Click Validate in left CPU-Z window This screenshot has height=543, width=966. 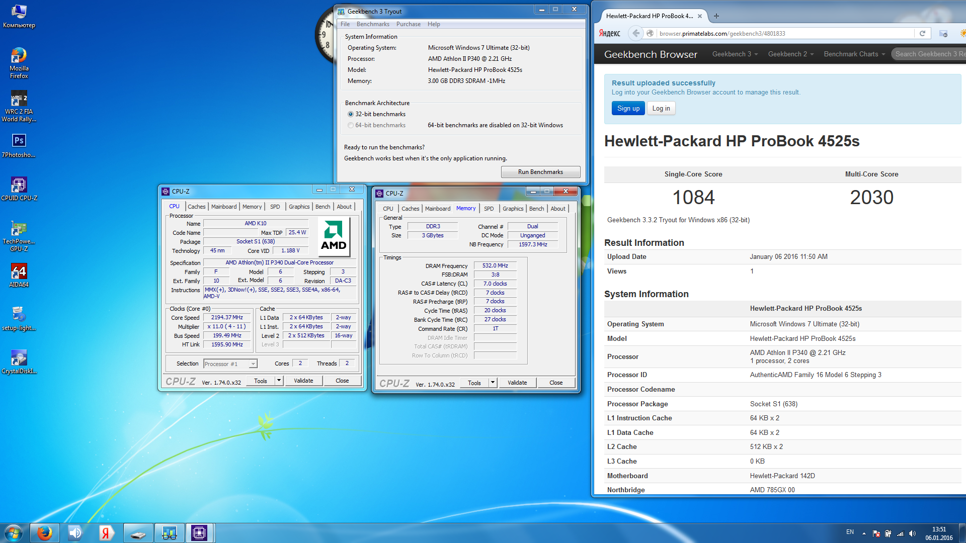[303, 381]
